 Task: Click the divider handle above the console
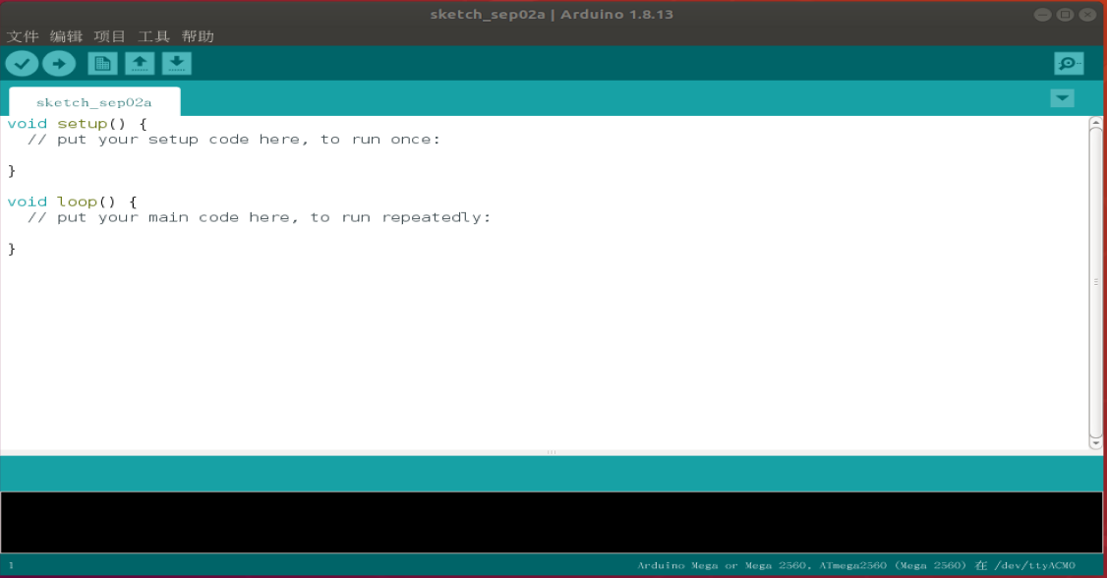point(552,452)
